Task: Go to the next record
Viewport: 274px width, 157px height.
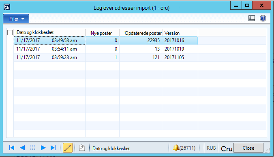Action: point(43,148)
